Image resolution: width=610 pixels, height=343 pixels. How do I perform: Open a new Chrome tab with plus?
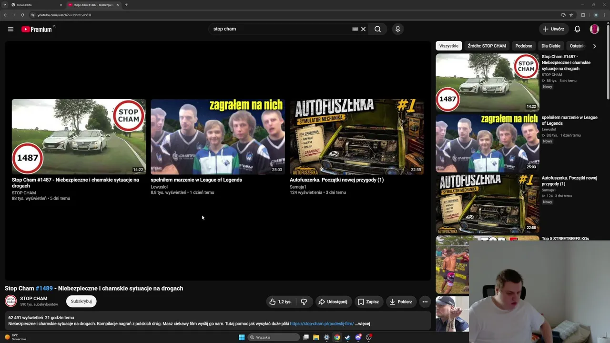pos(126,5)
